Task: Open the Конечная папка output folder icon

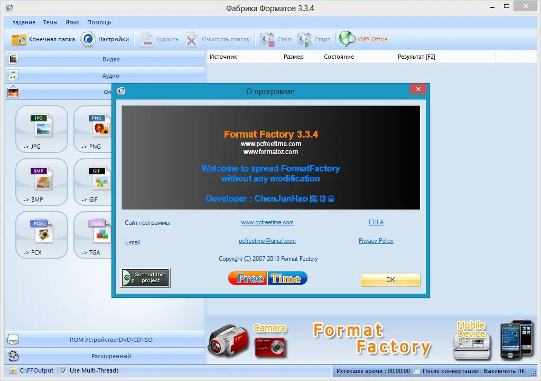Action: click(18, 39)
